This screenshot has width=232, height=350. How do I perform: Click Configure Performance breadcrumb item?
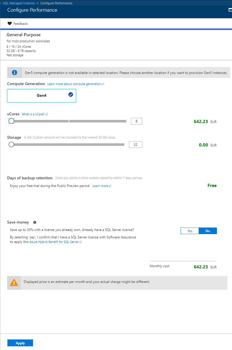pyautogui.click(x=56, y=3)
